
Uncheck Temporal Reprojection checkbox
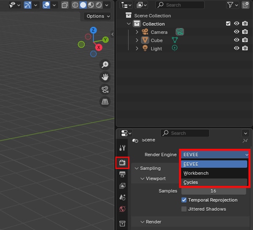184,200
